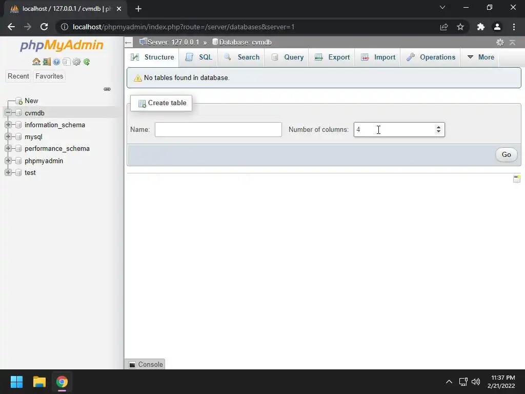Image resolution: width=525 pixels, height=394 pixels.
Task: Click New in the database tree
Action: click(x=31, y=101)
